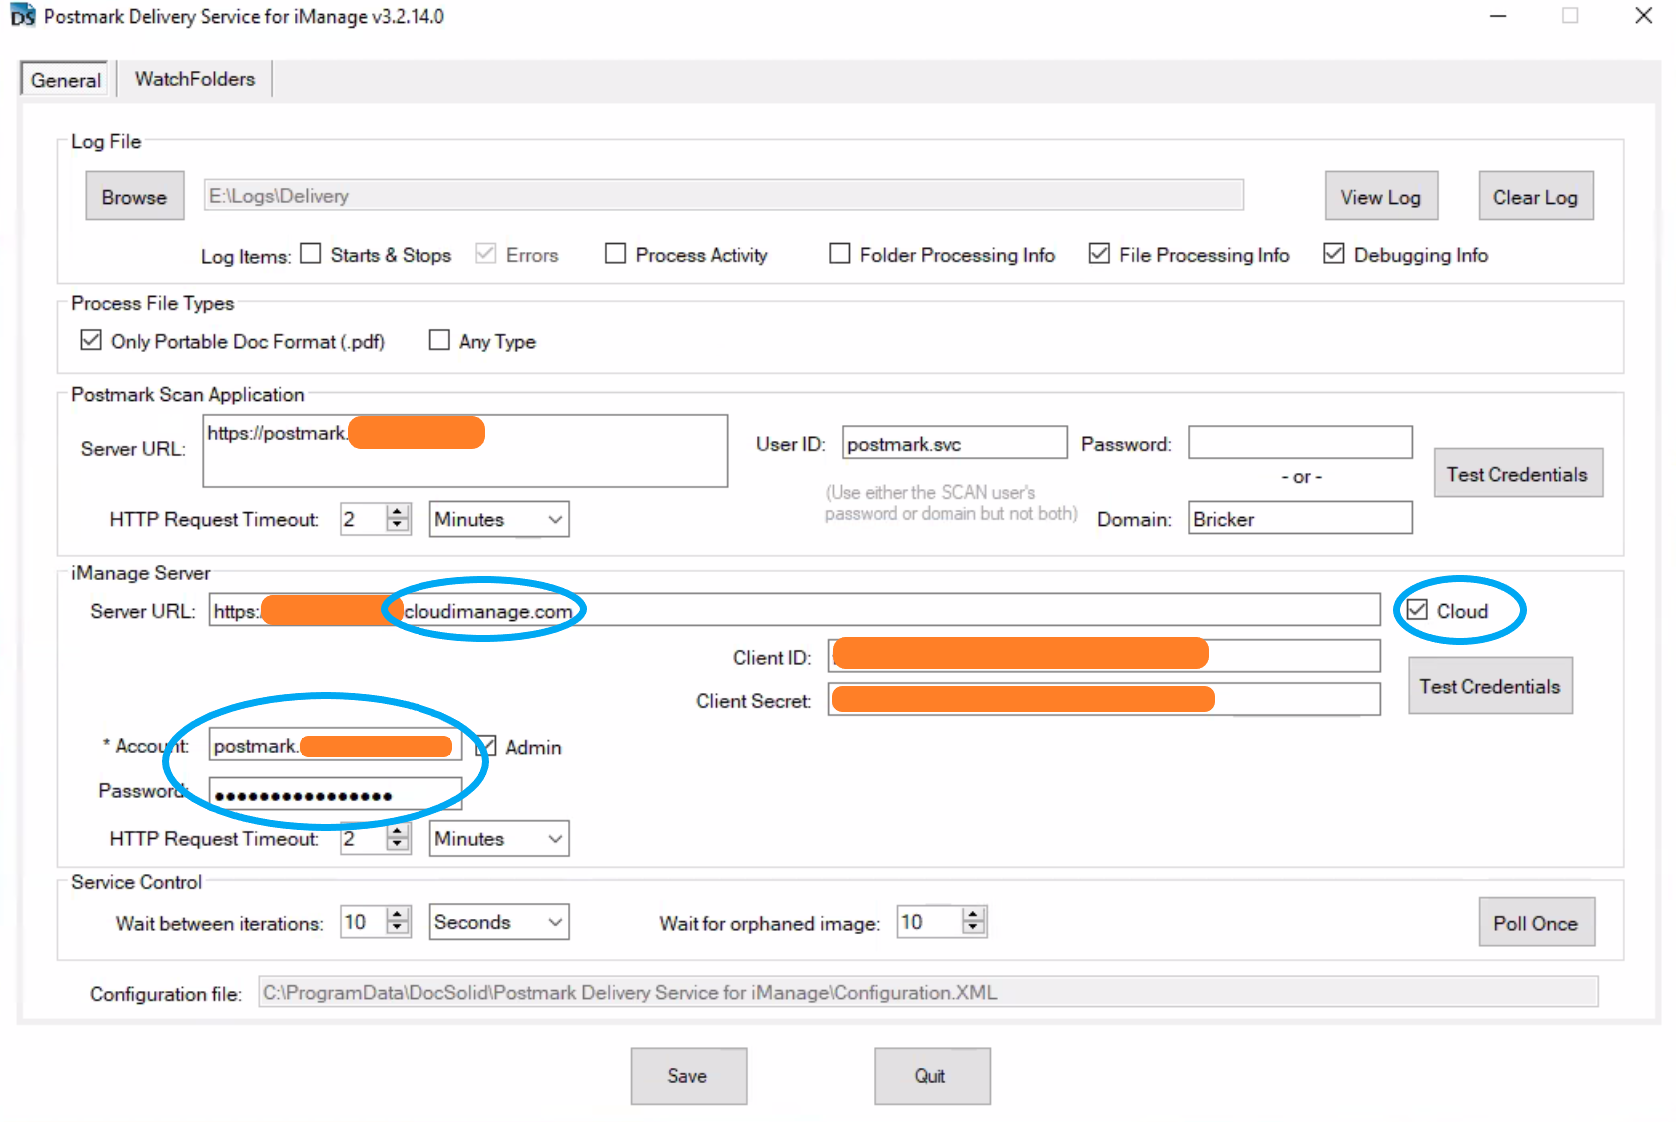This screenshot has height=1122, width=1676.
Task: Save the configuration
Action: click(688, 1076)
